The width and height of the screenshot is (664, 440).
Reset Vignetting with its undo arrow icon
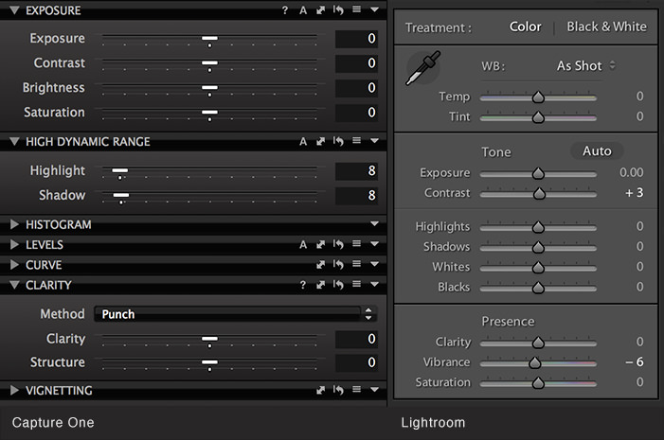pos(338,390)
